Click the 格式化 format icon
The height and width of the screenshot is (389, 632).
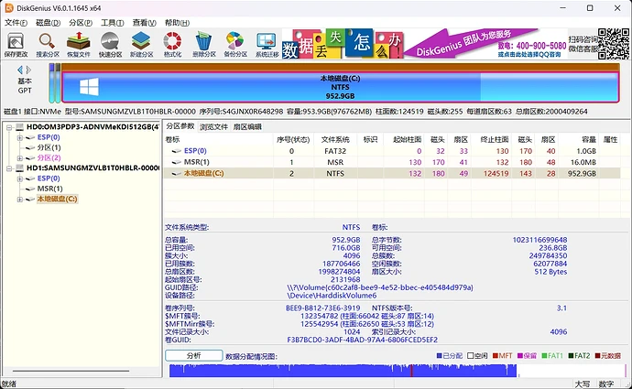172,44
